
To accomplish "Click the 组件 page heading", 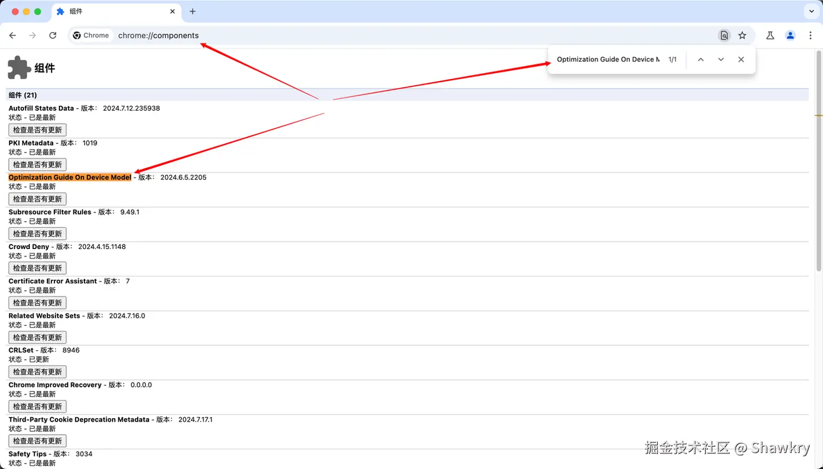I will click(x=45, y=68).
